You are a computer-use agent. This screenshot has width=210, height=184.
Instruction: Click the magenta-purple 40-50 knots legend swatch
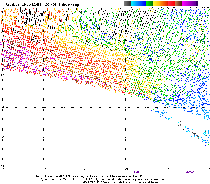point(190,3)
